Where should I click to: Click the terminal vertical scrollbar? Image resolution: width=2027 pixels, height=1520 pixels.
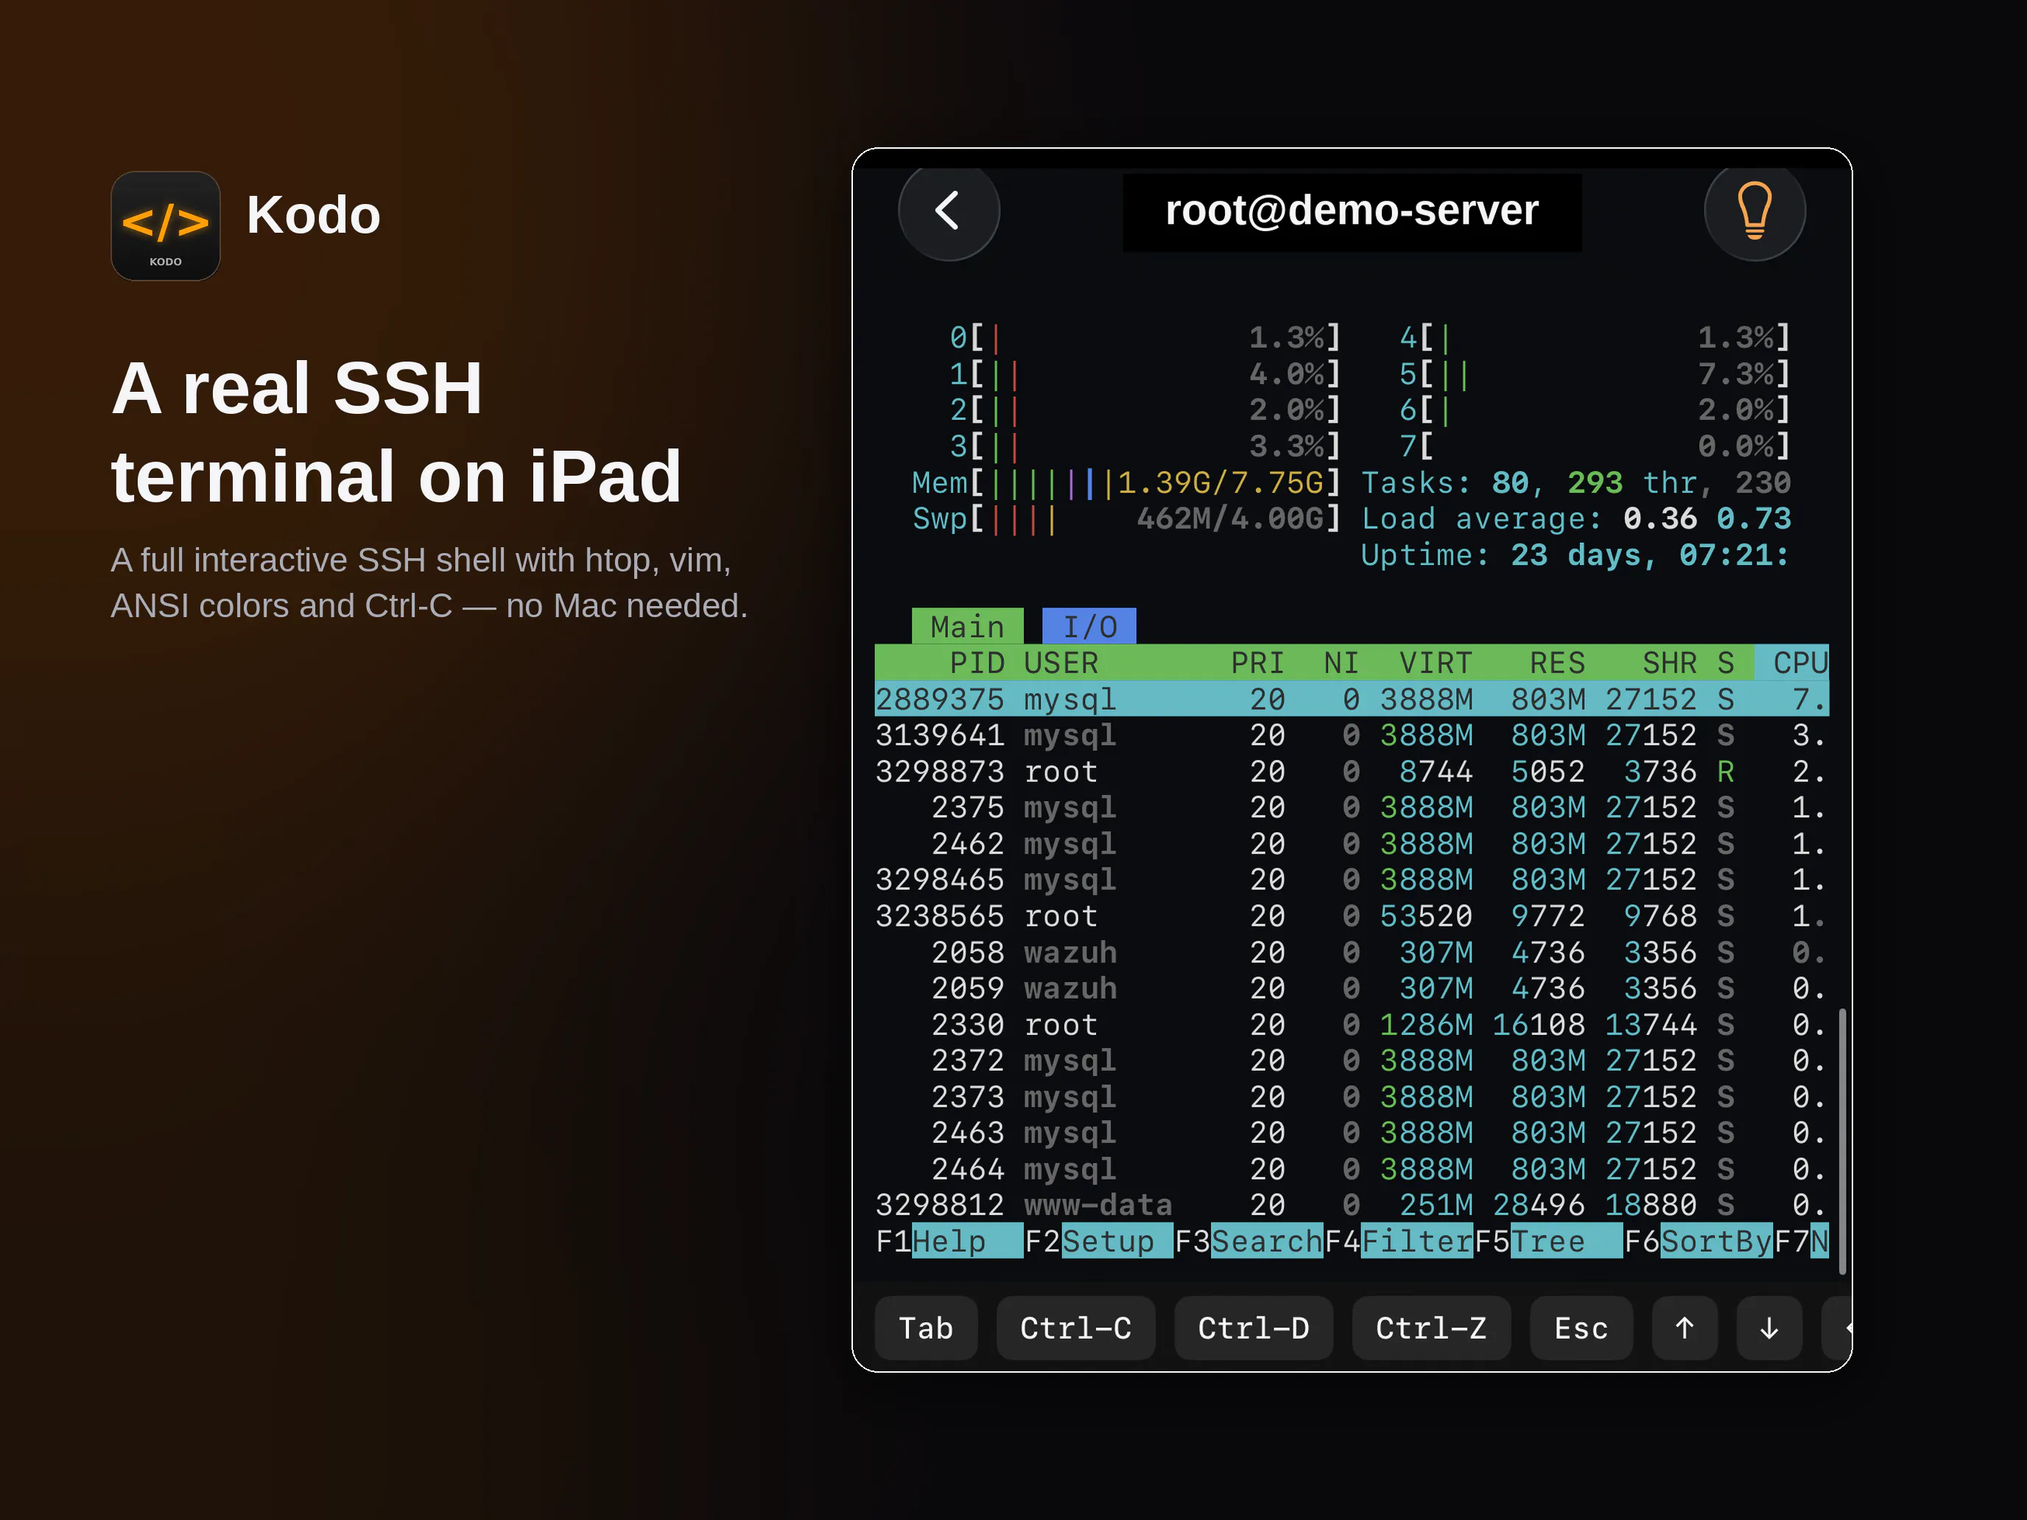point(1842,1141)
